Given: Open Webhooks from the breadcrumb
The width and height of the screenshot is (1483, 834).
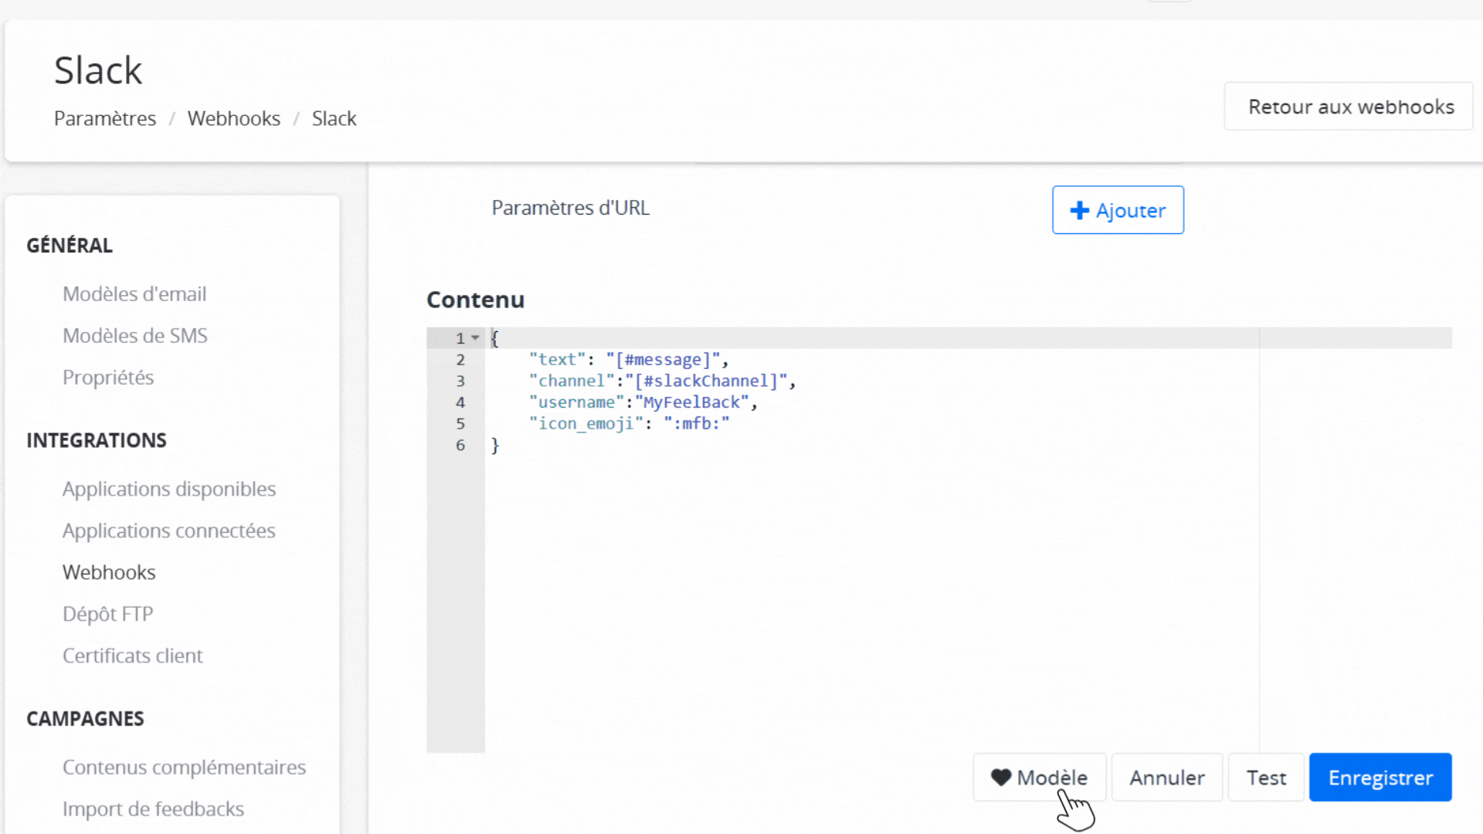Looking at the screenshot, I should (x=233, y=118).
